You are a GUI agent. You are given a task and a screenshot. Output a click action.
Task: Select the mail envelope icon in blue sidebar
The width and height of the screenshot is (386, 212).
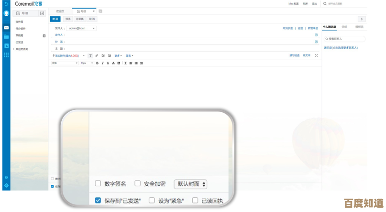pos(6,28)
